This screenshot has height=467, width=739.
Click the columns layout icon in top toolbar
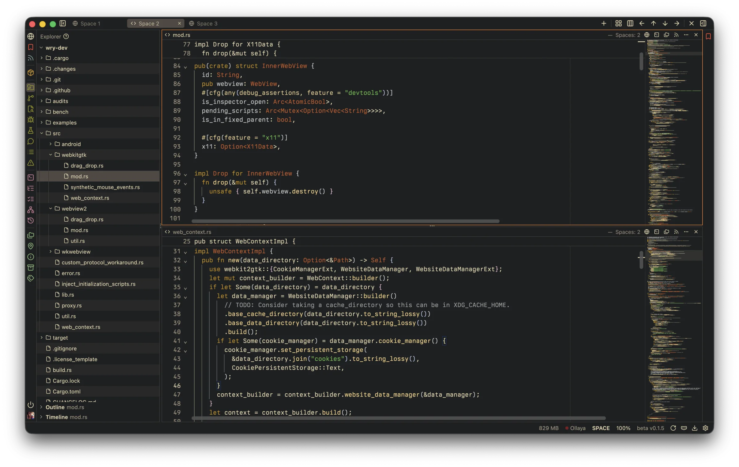point(630,23)
